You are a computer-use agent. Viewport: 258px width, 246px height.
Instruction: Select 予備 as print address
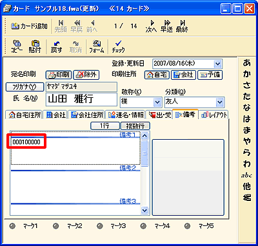tap(210, 75)
